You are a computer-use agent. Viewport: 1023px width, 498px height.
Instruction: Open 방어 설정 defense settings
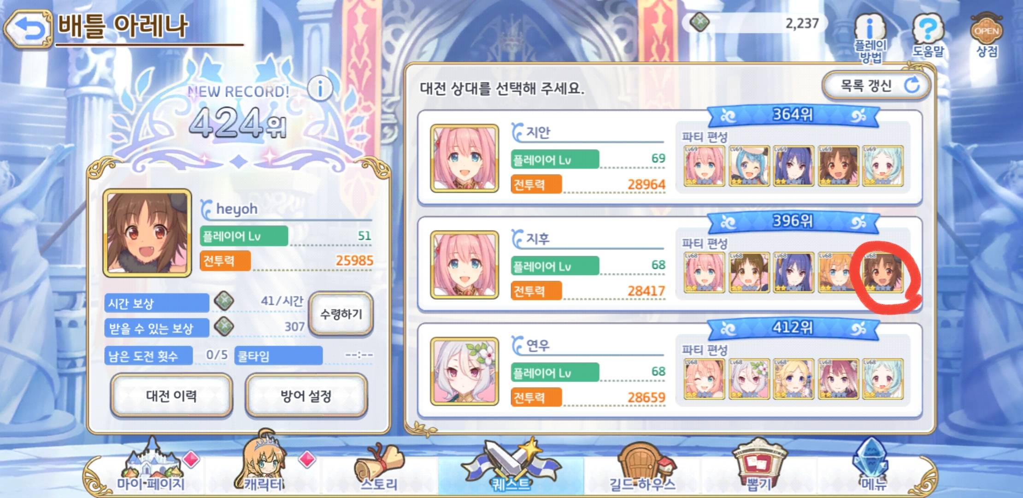(x=306, y=396)
